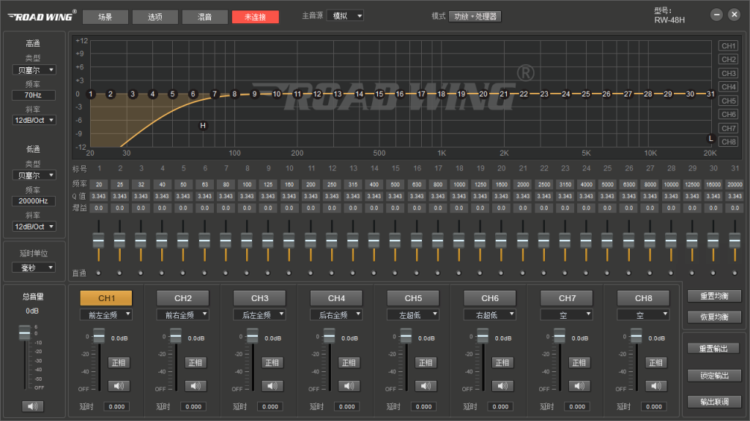Open CH1 routing 前左全频 dropdown
The height and width of the screenshot is (421, 750).
coord(105,314)
